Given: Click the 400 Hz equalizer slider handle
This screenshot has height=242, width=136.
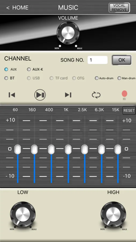Looking at the screenshot, I should (51, 149).
